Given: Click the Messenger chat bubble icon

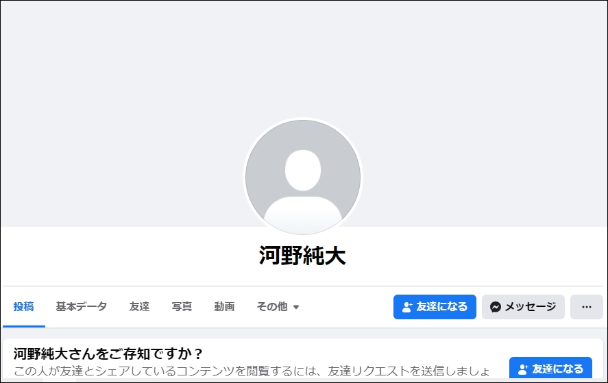Looking at the screenshot, I should [496, 307].
